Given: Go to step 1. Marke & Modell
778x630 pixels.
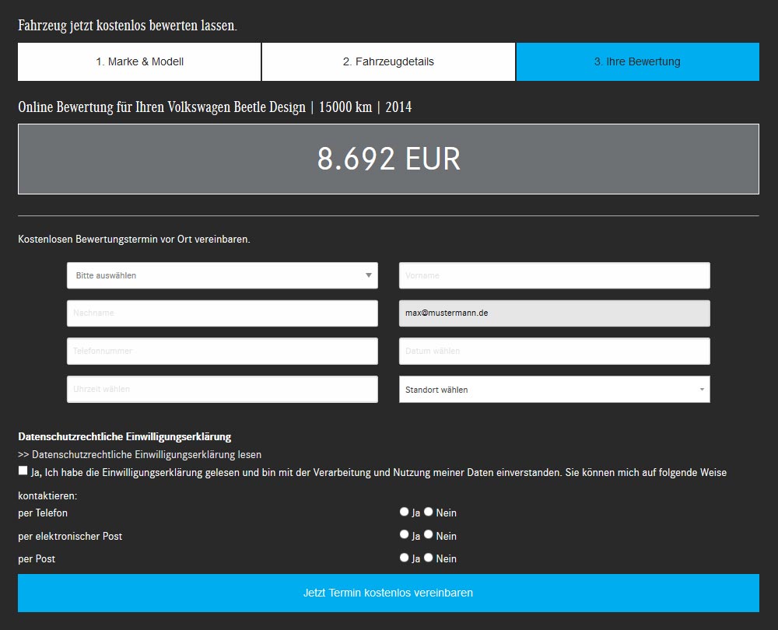Looking at the screenshot, I should pos(139,61).
